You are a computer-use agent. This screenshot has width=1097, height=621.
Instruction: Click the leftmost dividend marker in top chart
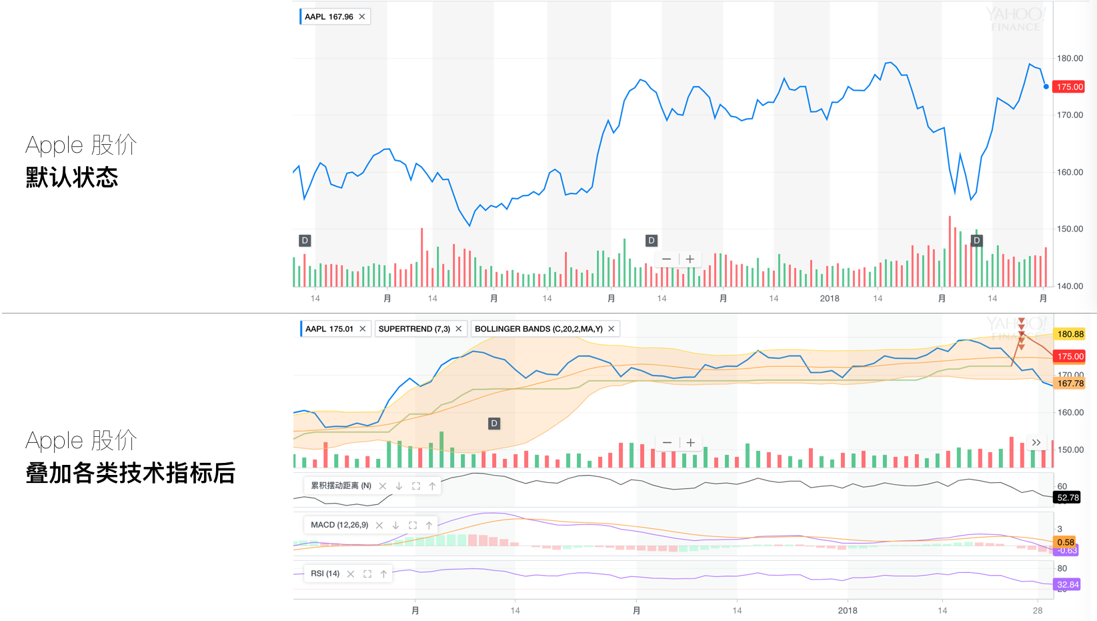305,241
